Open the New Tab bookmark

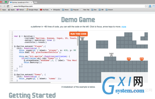(85, 10)
